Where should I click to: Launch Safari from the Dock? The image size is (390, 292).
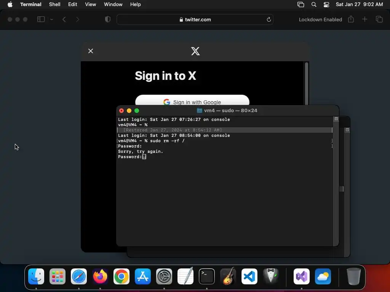[79, 276]
